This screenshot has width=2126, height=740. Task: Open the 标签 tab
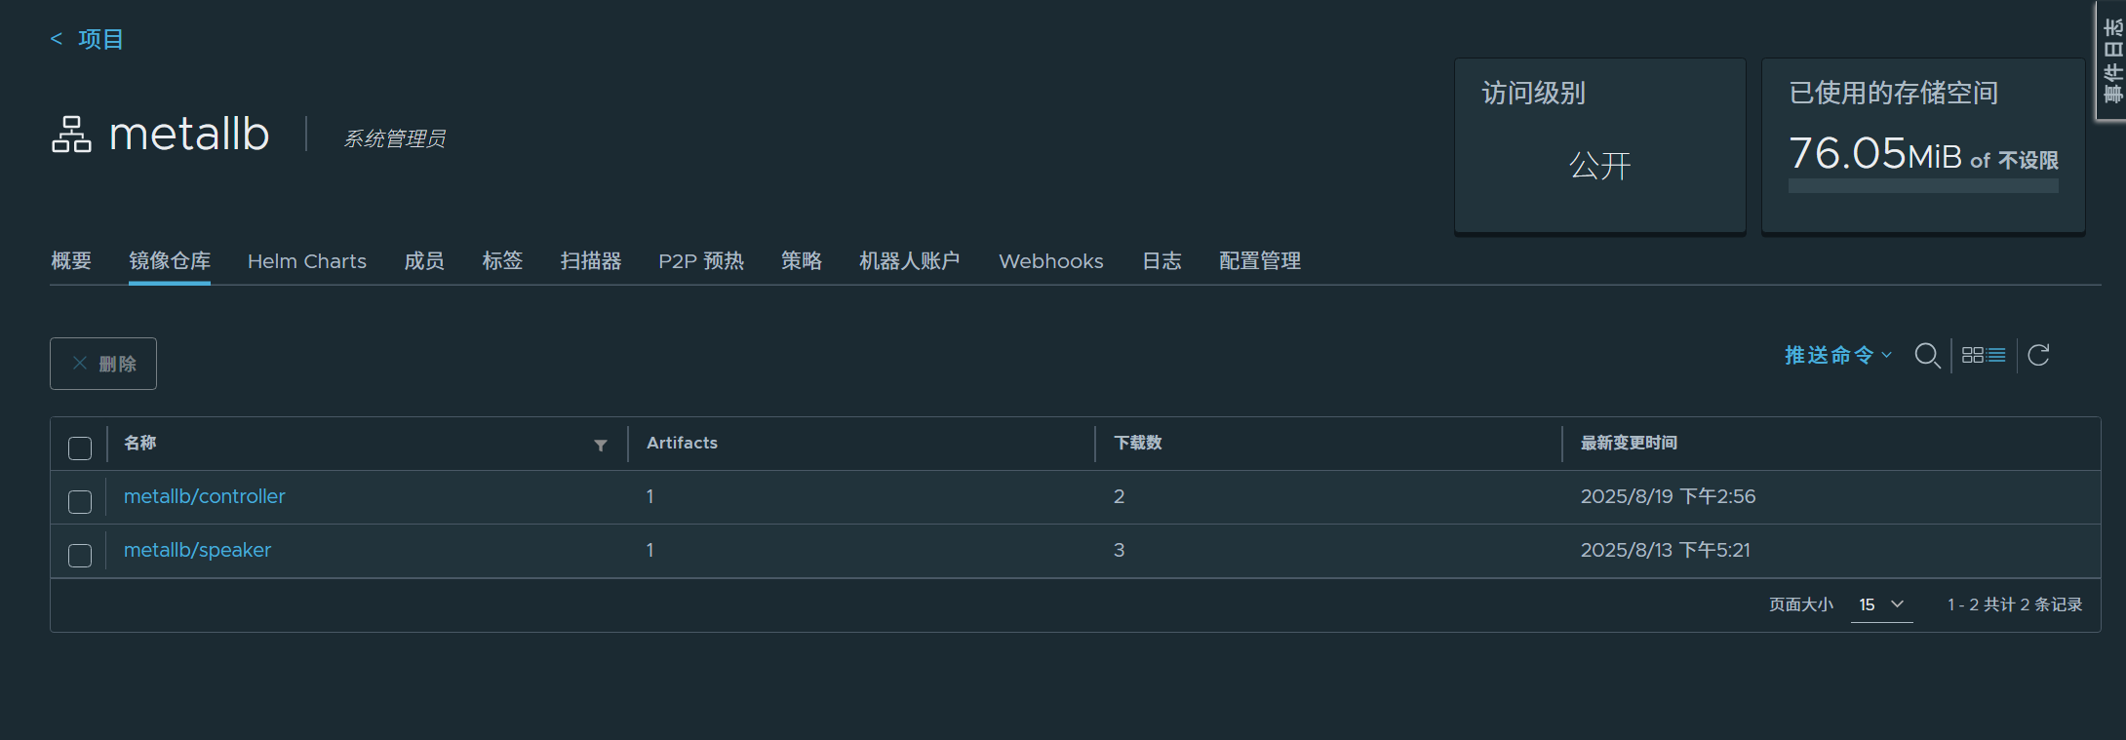tap(502, 261)
